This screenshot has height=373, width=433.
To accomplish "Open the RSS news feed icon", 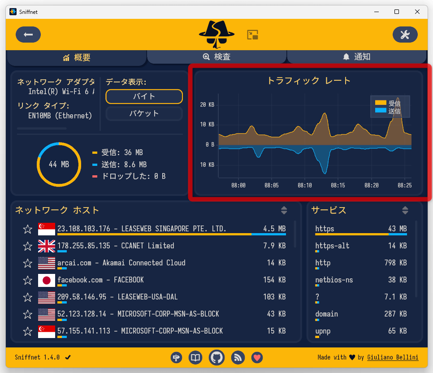I will pos(238,357).
